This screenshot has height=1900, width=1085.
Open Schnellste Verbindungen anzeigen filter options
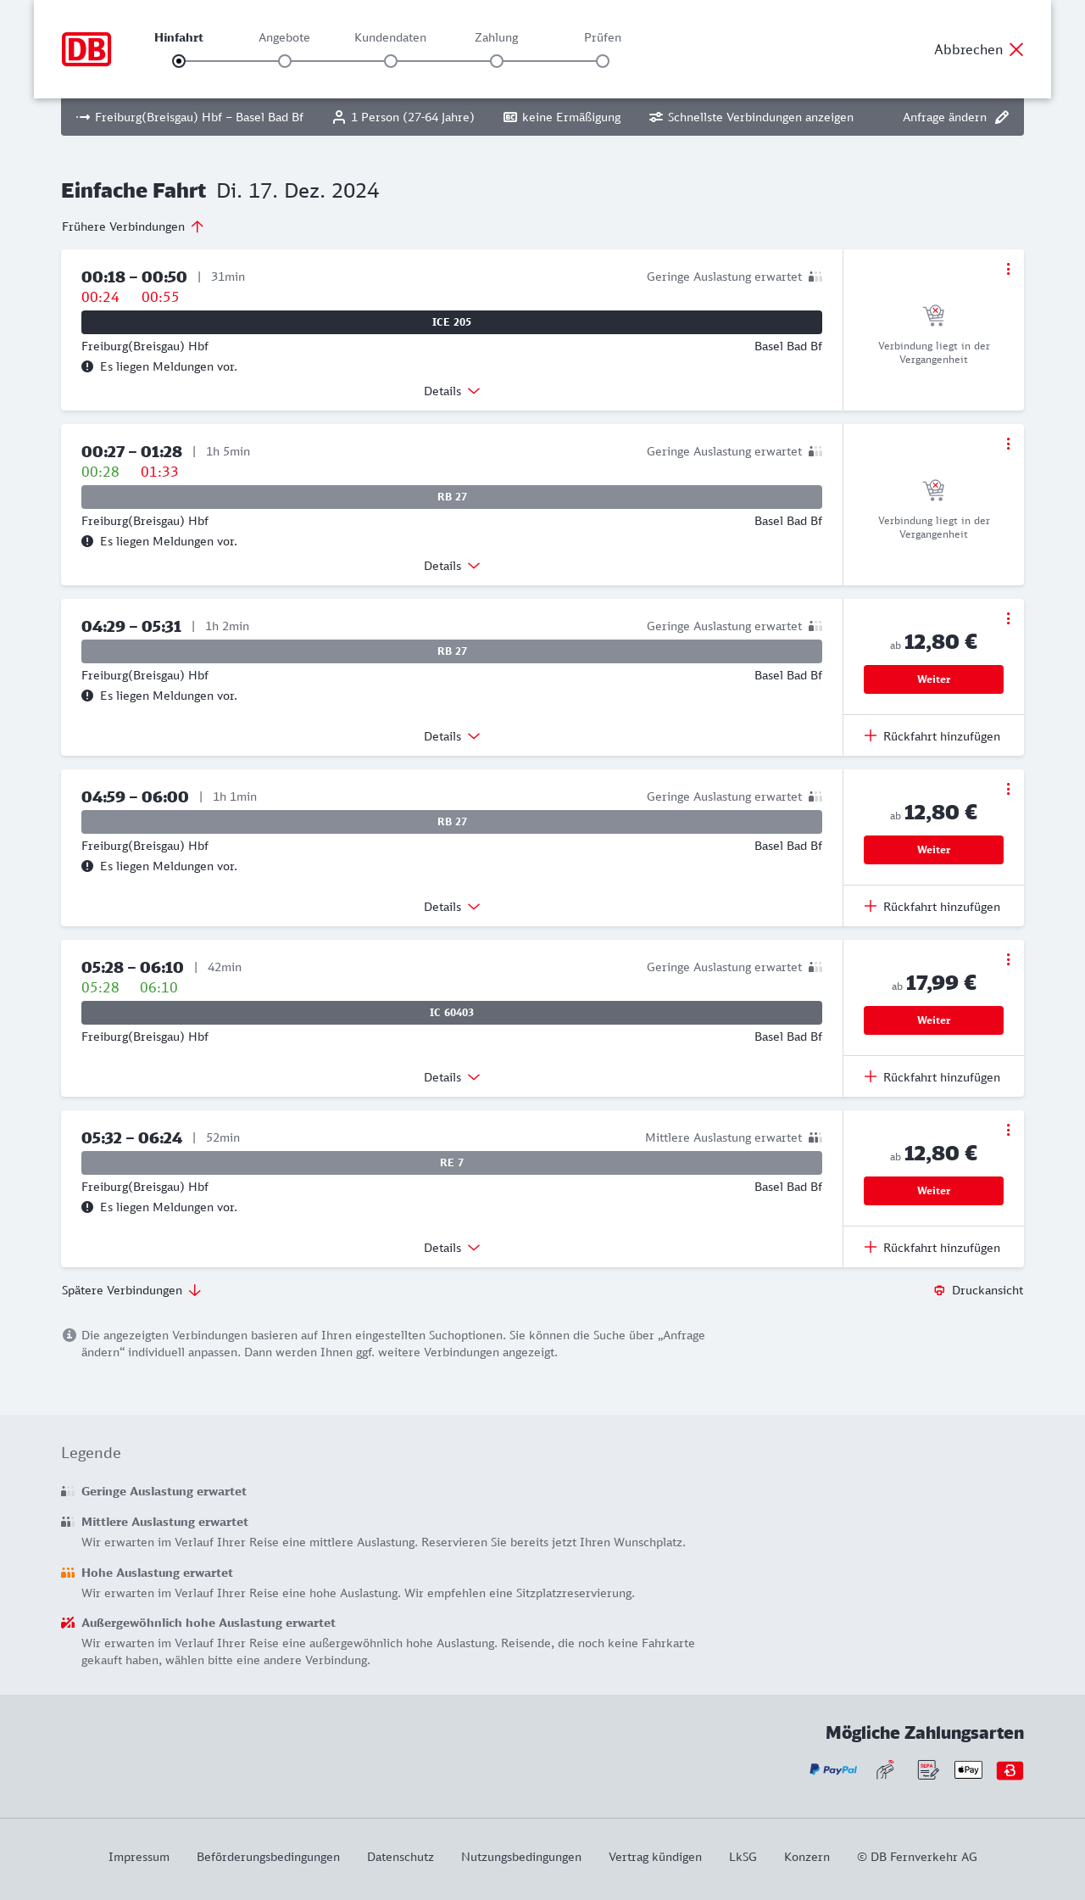click(751, 117)
